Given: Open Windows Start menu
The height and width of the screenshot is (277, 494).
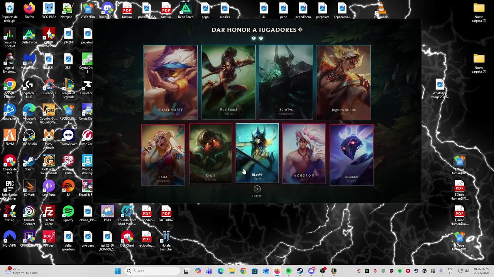Looking at the screenshot, I should point(118,271).
